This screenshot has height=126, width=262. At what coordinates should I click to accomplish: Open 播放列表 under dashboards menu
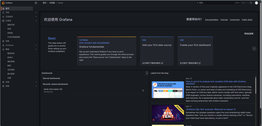(11, 25)
